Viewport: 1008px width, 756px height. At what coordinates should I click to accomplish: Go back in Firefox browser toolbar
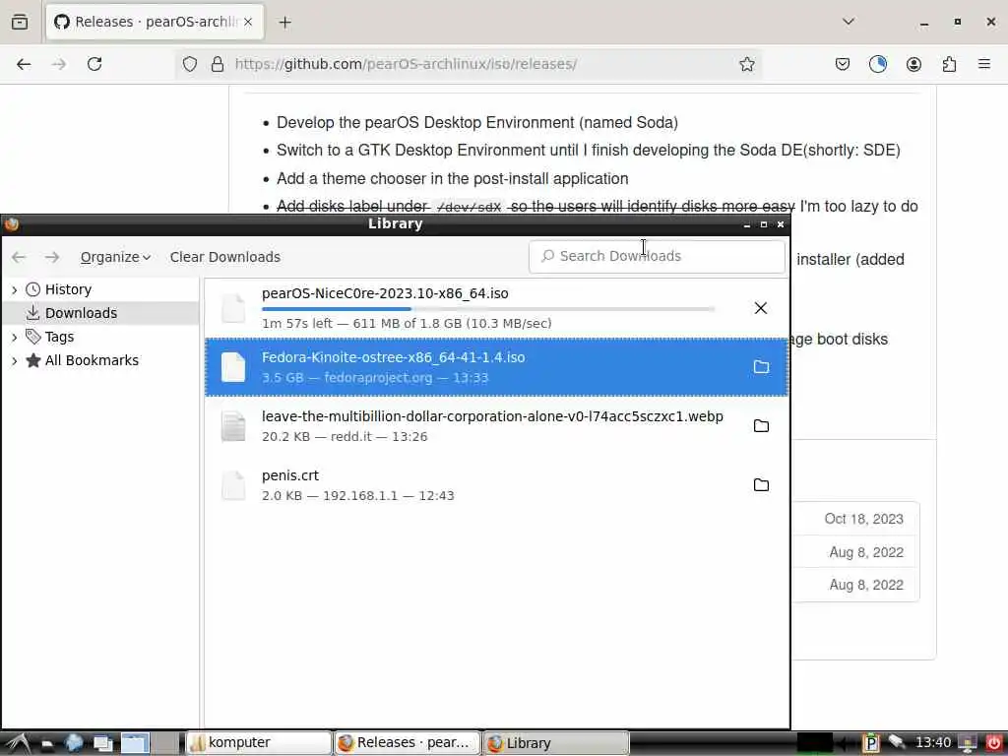[x=24, y=64]
